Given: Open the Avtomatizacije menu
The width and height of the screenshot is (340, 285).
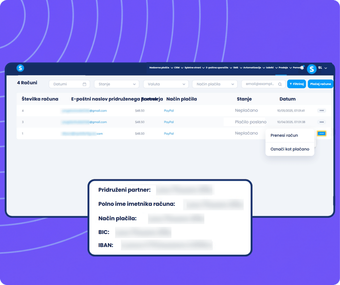Looking at the screenshot, I should point(254,68).
